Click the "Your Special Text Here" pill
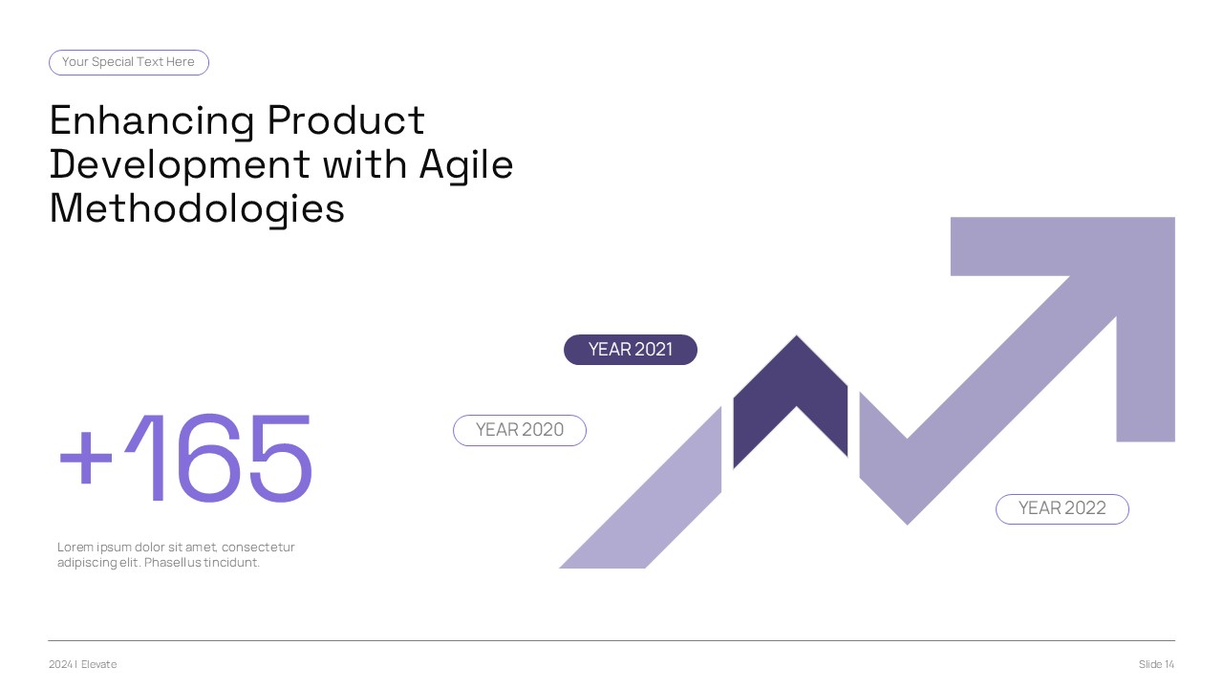This screenshot has width=1223, height=688. (129, 62)
